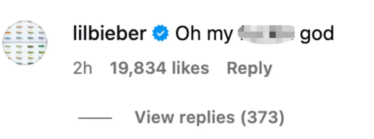Select the round avatar with sneaker grid
Screen dimensions: 374x139
(x=25, y=43)
